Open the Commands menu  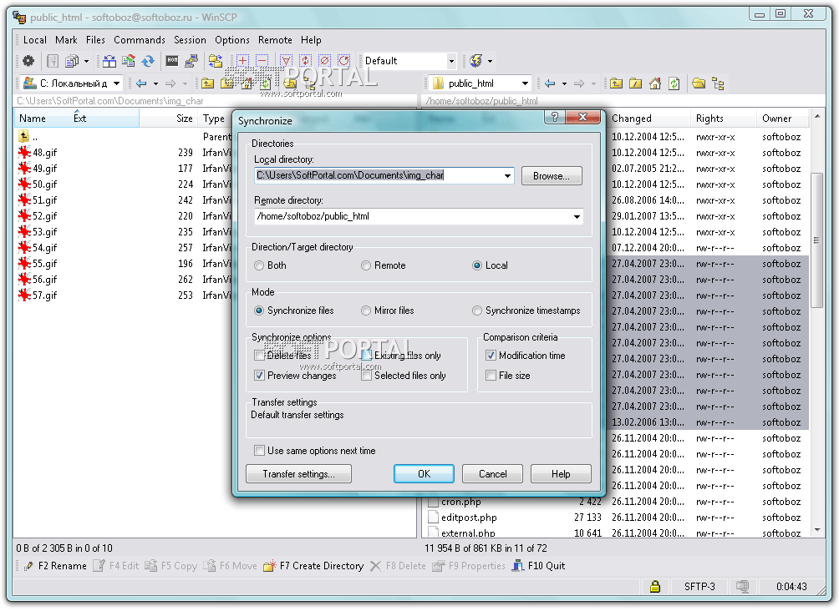pos(139,40)
